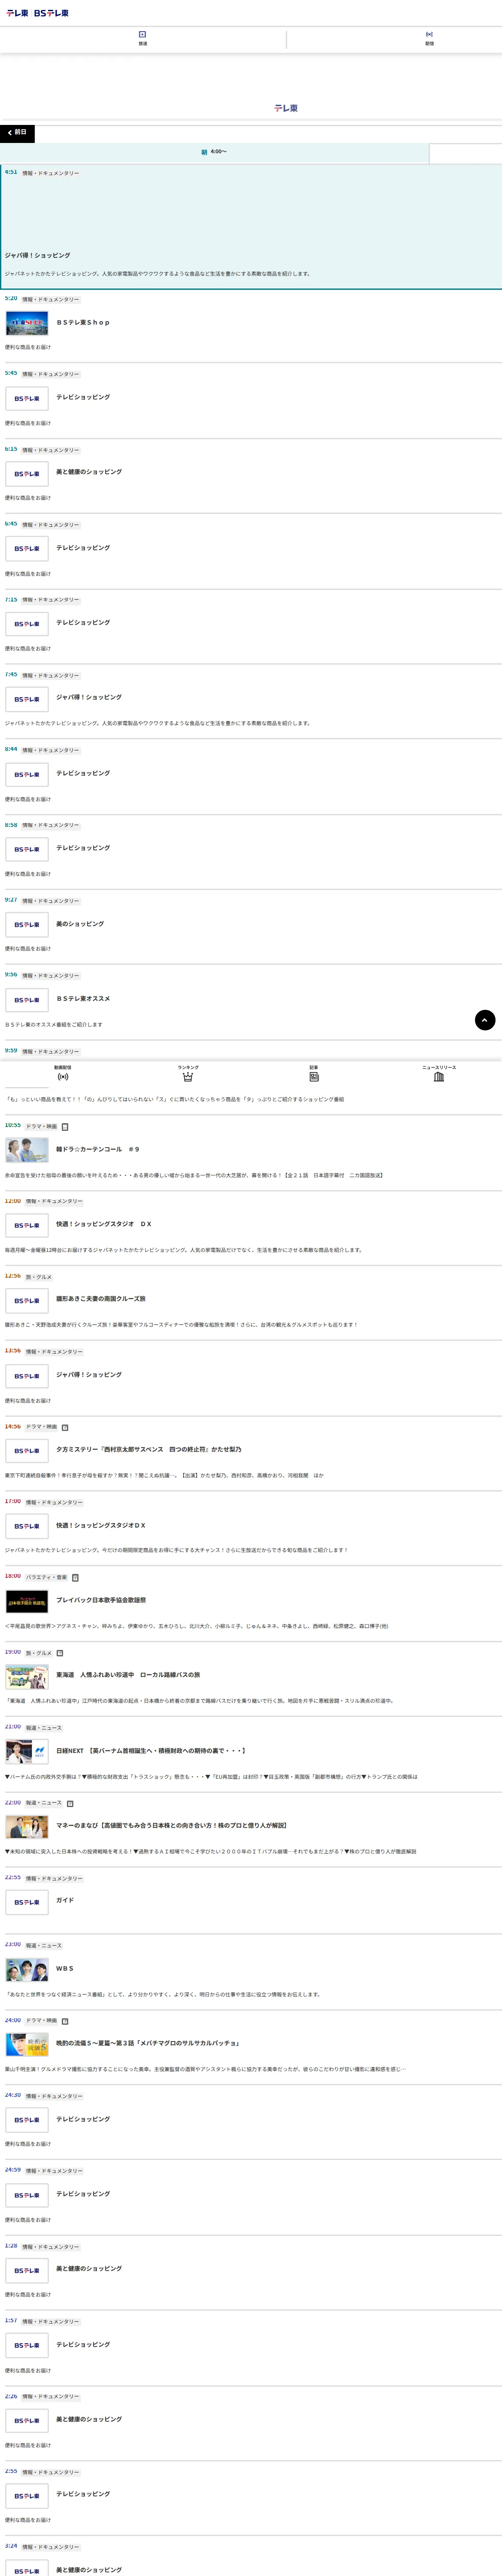Click the BSテレ東 logo in the page header
Viewport: 502px width, 2576px height.
coord(51,13)
